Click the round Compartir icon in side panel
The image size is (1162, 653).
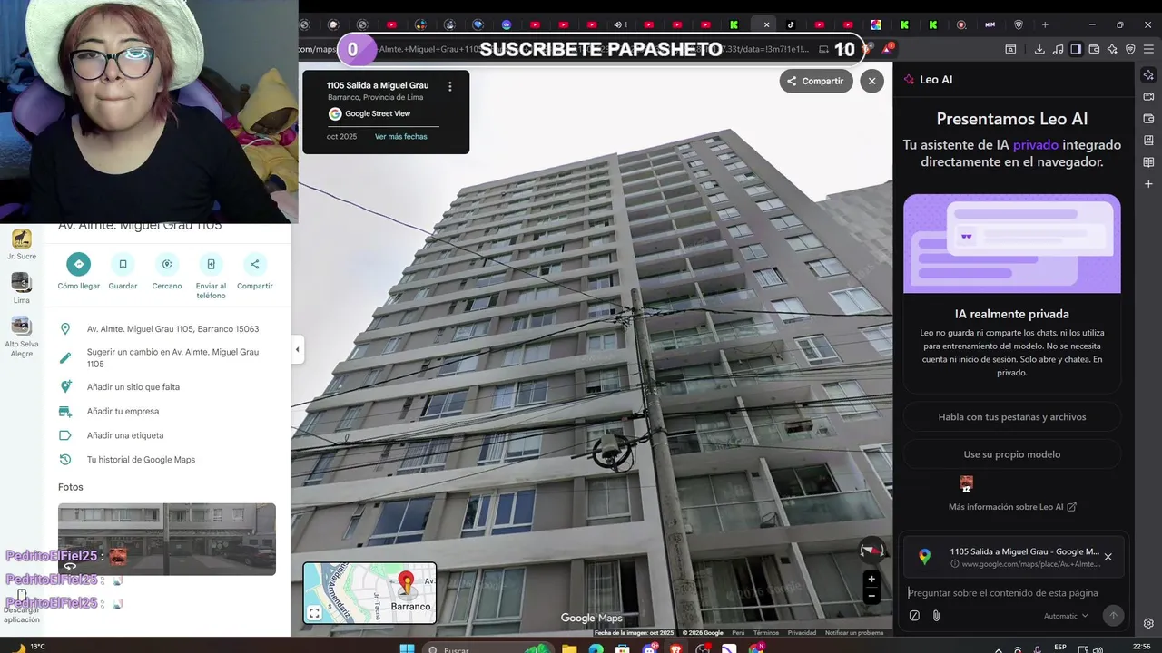click(254, 264)
